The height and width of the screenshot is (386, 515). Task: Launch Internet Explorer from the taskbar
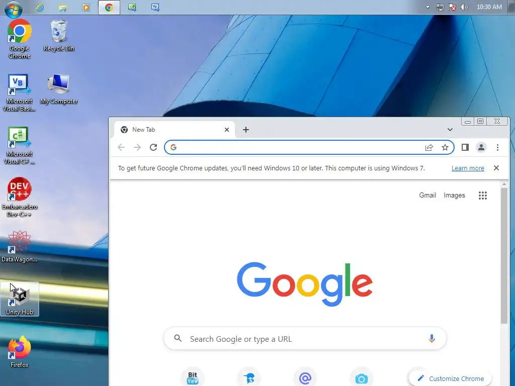(40, 7)
